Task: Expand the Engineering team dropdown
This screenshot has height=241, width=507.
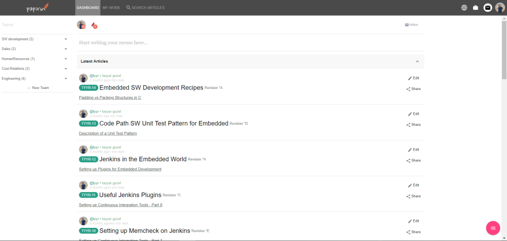Action: click(x=66, y=78)
